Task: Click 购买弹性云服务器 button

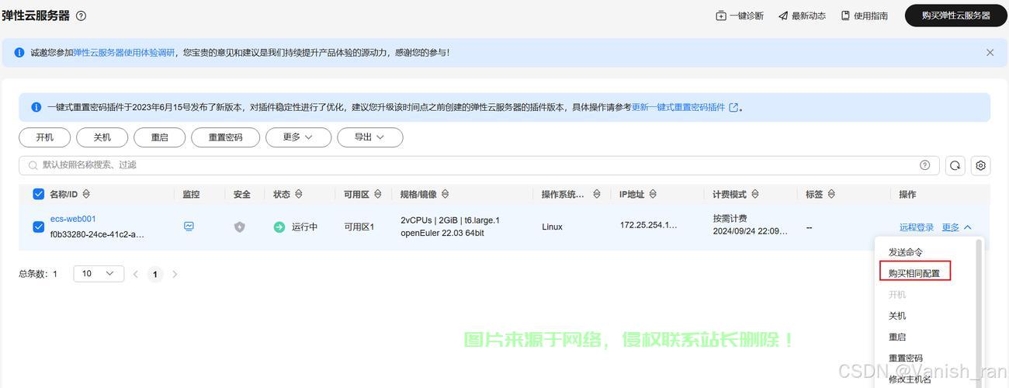Action: coord(955,16)
